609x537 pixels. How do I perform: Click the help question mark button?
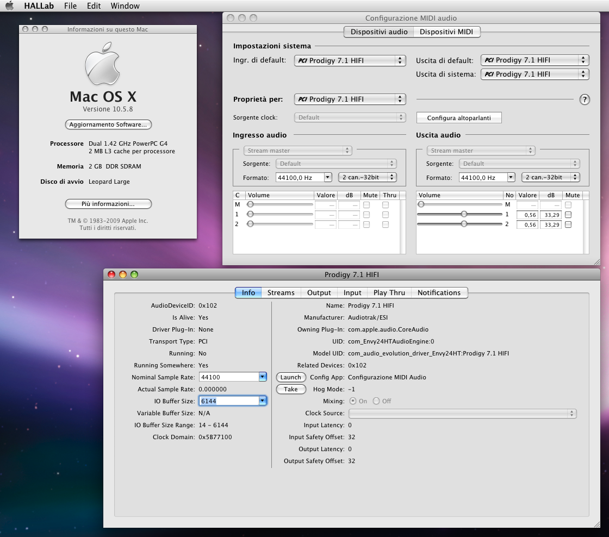click(584, 100)
